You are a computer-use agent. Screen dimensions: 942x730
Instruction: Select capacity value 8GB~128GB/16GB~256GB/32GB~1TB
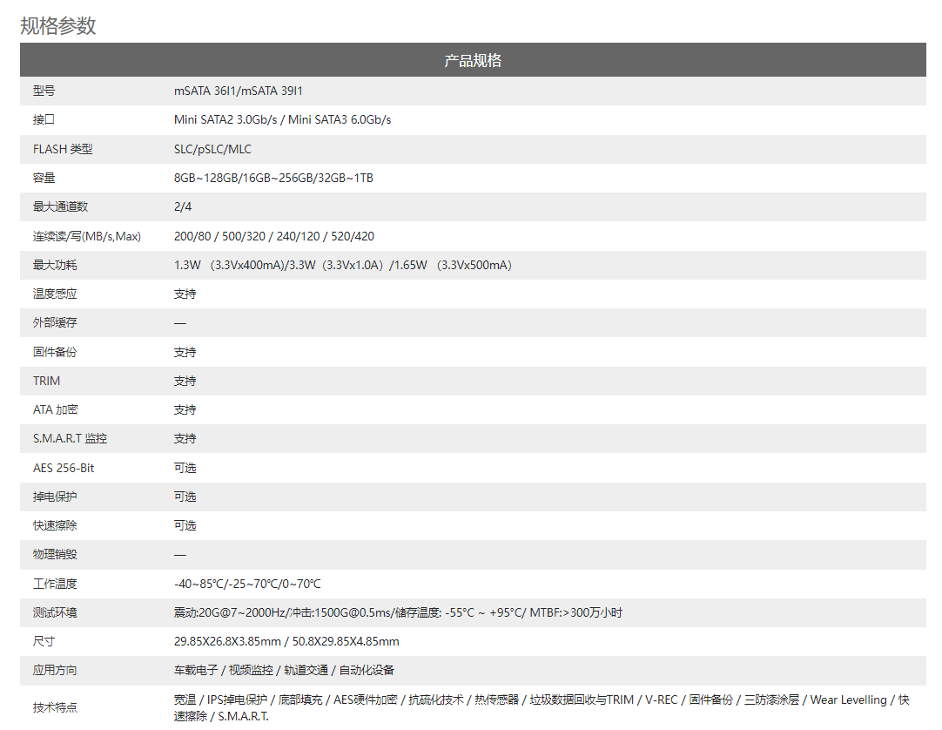273,178
